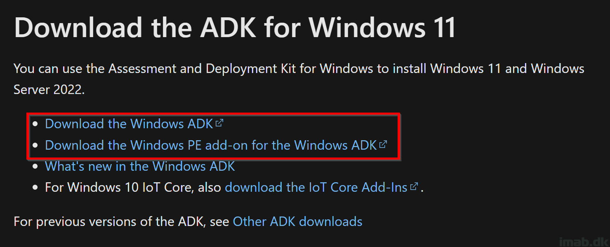This screenshot has width=610, height=247.
Task: Open the Download the Windows ADK link
Action: tap(129, 123)
